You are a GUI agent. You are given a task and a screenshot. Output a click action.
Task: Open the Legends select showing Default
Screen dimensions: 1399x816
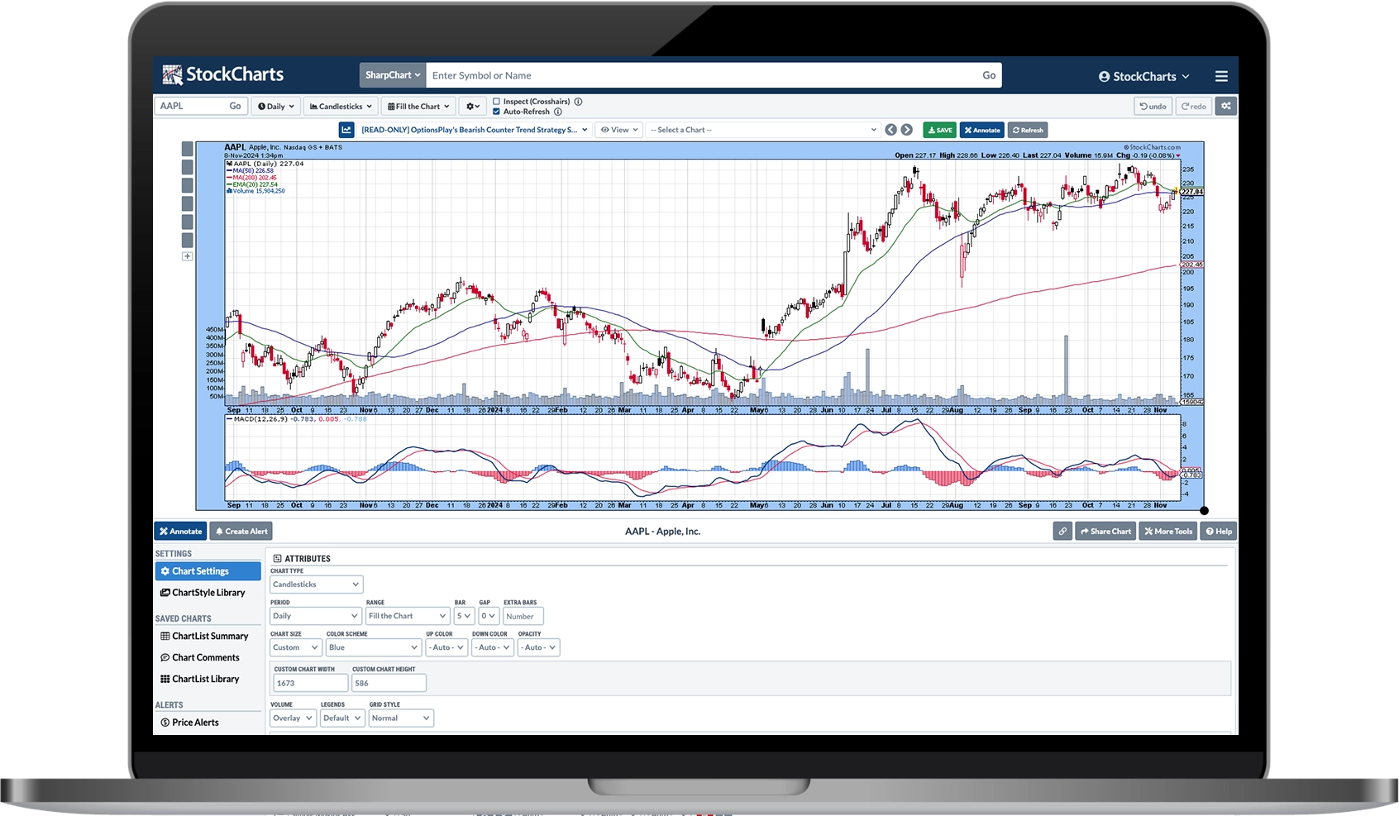pos(342,718)
